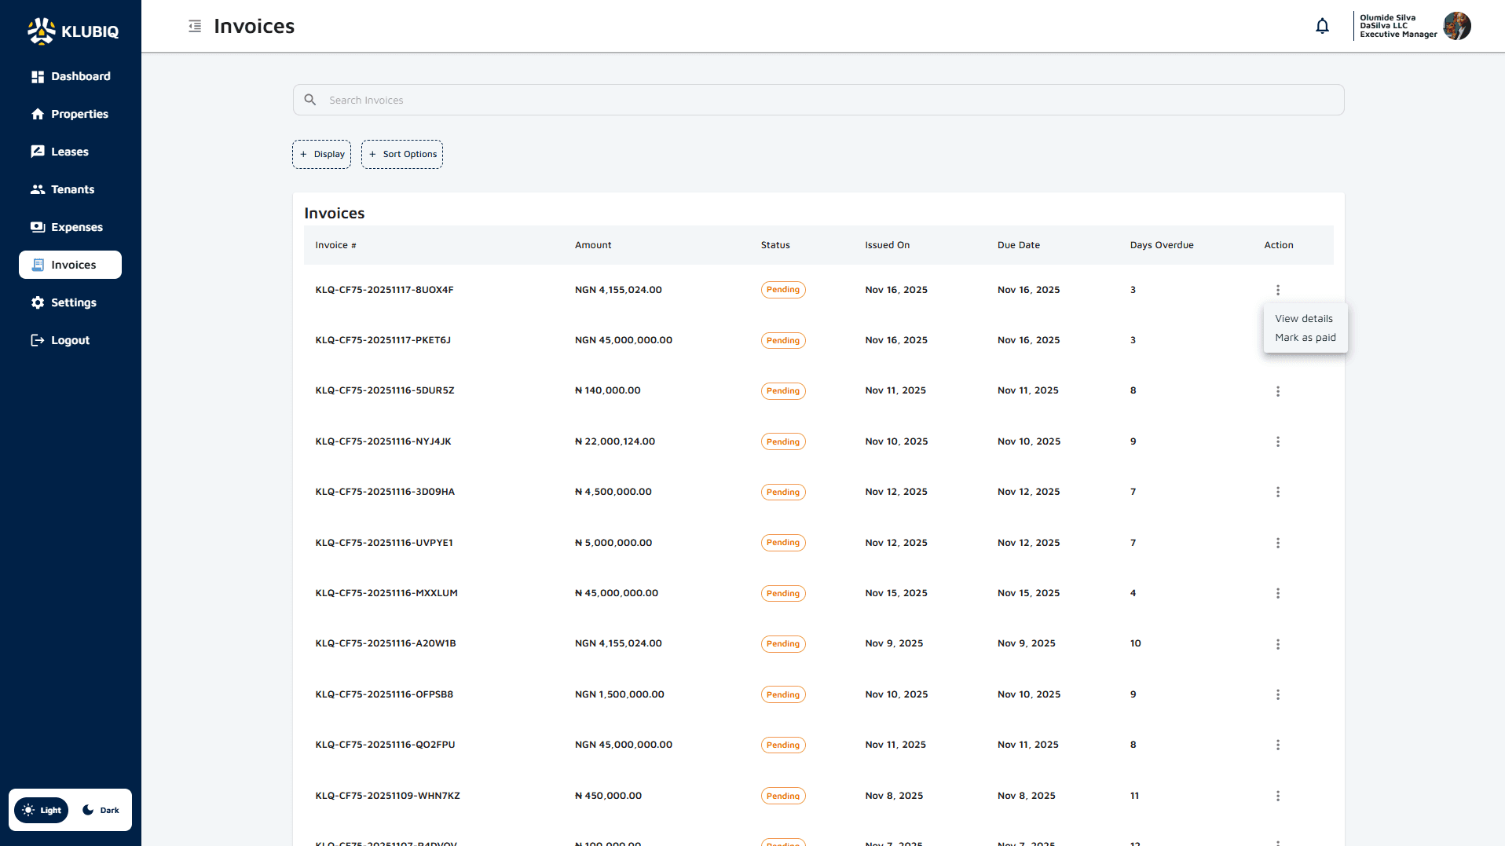The image size is (1505, 846).
Task: Select Mark as paid in the menu
Action: (1305, 337)
